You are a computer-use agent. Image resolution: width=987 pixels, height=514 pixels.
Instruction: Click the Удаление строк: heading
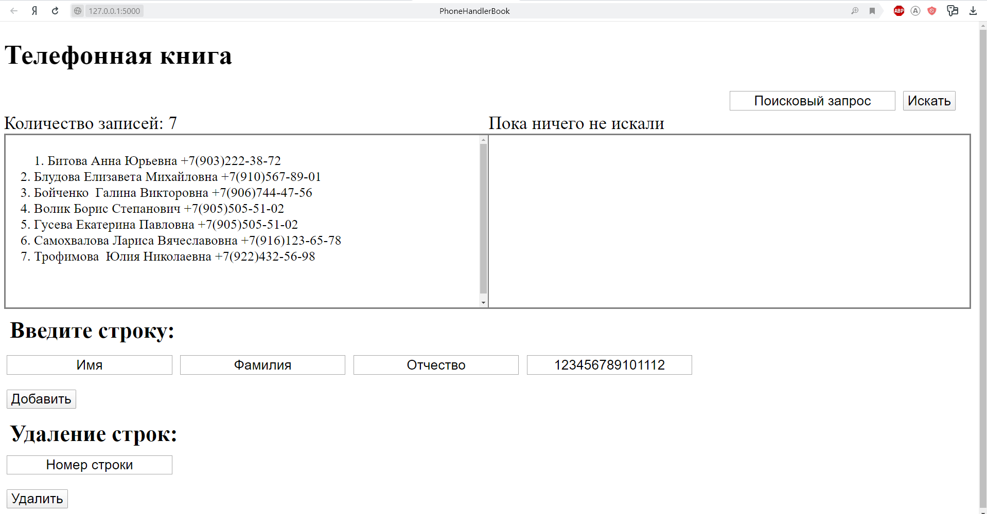[94, 434]
